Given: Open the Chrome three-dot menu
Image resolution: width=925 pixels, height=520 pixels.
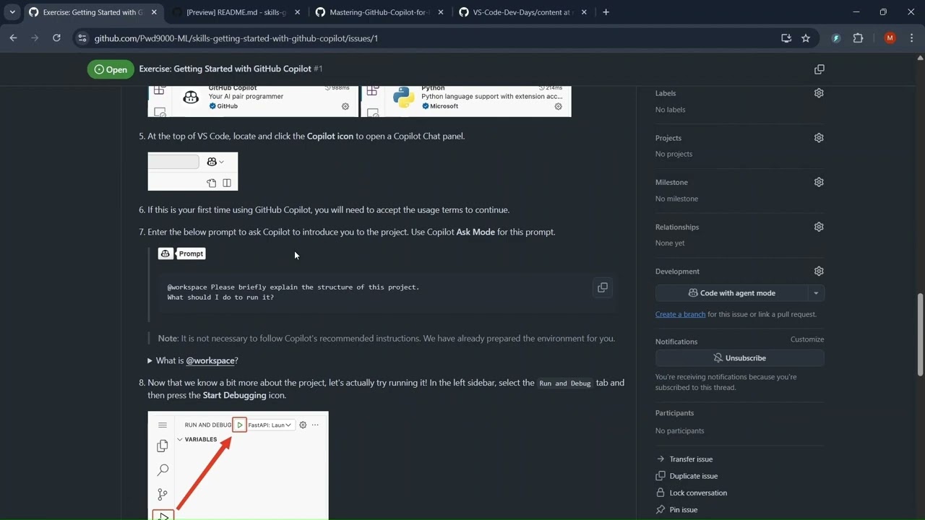Looking at the screenshot, I should (911, 38).
